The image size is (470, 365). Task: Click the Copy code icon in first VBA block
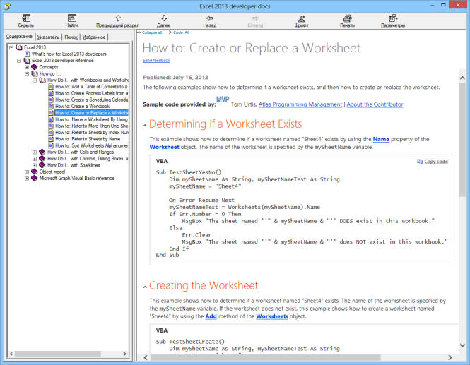(420, 162)
